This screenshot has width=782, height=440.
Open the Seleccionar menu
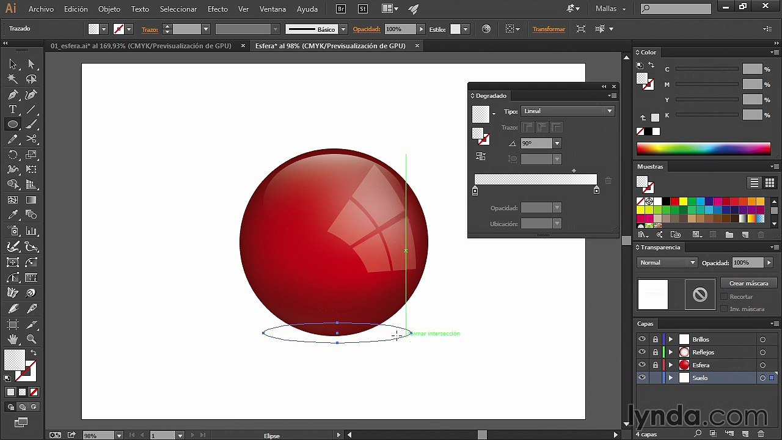pyautogui.click(x=178, y=9)
